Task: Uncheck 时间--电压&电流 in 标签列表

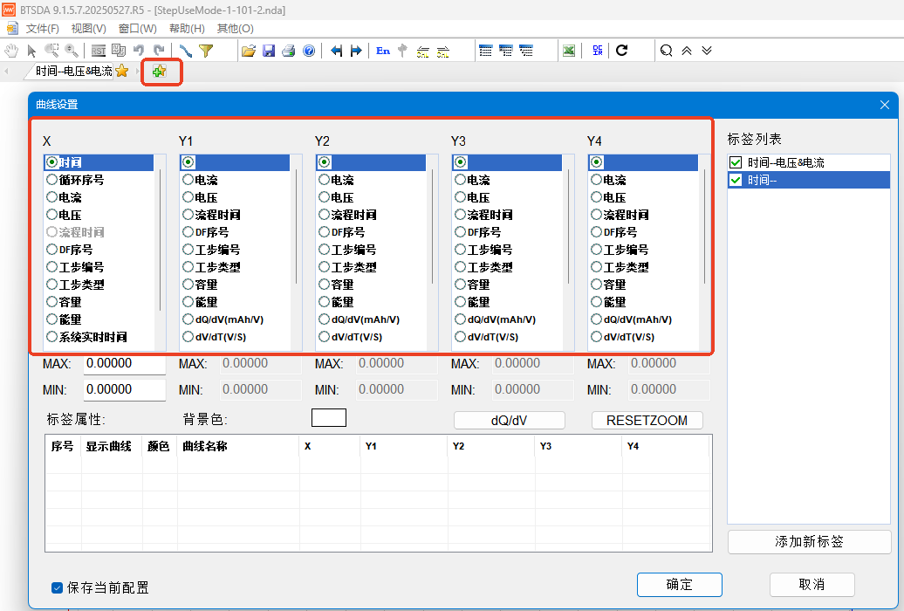Action: (x=736, y=162)
